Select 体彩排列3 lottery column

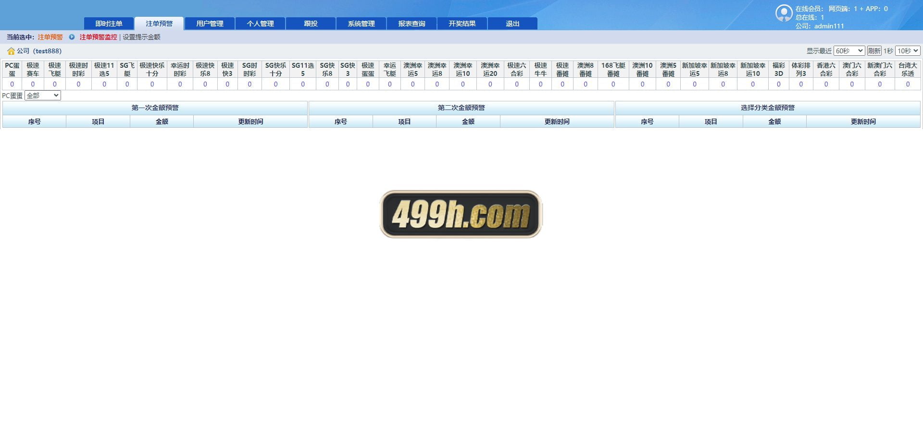[x=801, y=69]
